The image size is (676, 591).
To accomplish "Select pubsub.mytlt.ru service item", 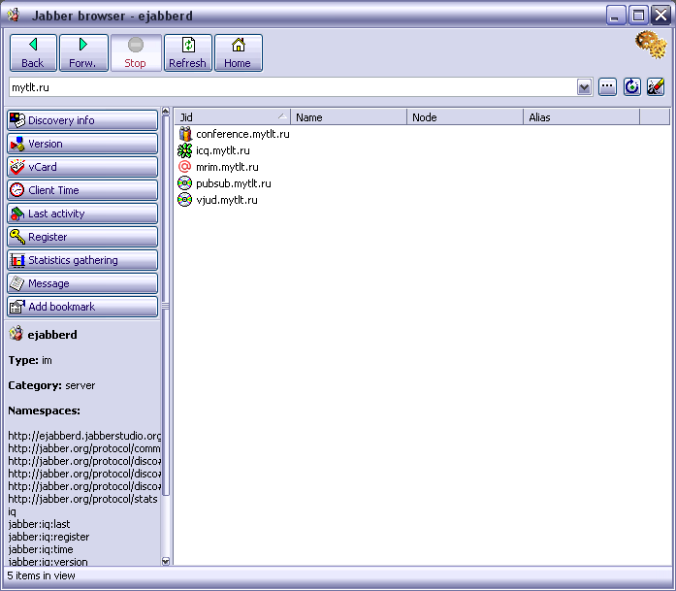I will click(233, 183).
